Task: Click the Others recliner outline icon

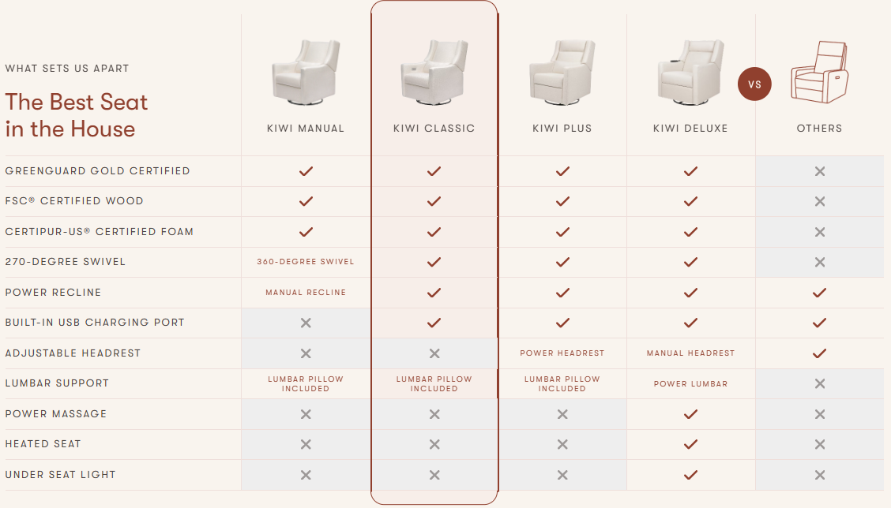Action: pos(819,73)
